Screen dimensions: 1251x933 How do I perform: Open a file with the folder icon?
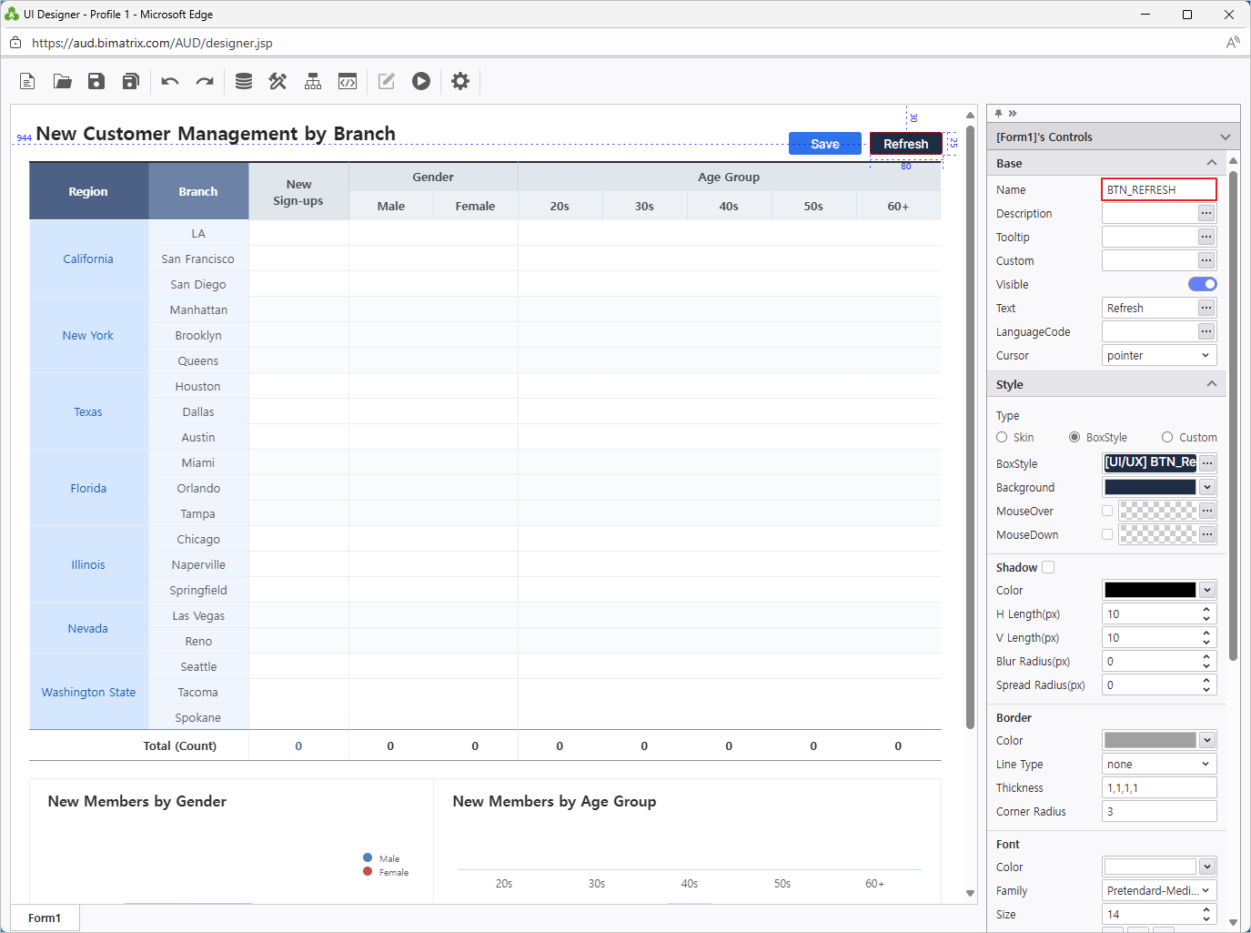[62, 82]
